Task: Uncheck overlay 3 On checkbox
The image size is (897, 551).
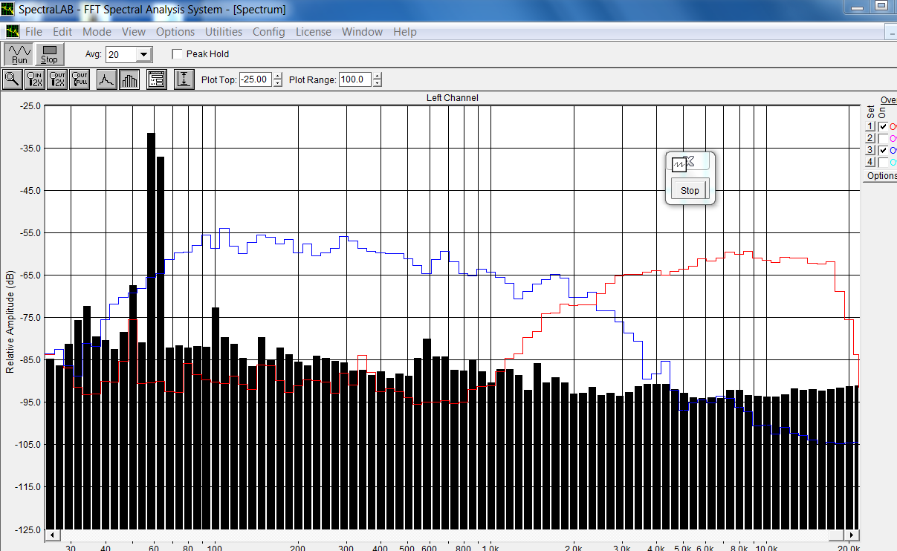Action: [x=883, y=150]
